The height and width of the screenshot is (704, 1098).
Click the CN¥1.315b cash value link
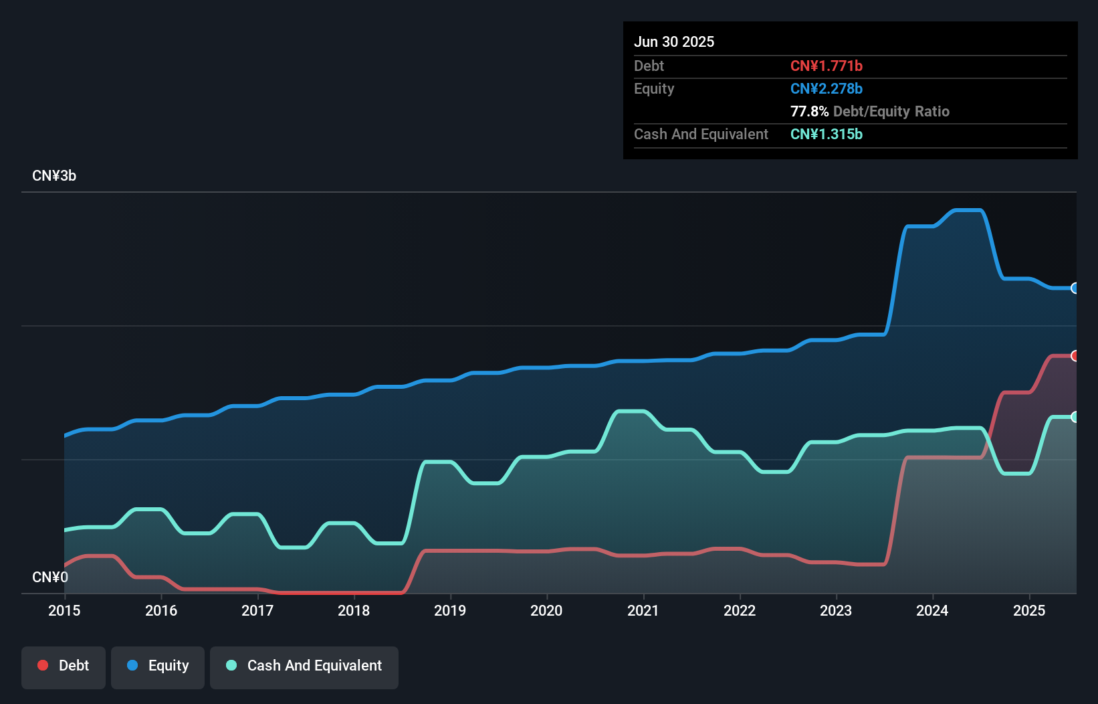[x=827, y=134]
